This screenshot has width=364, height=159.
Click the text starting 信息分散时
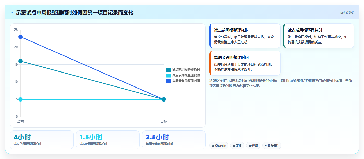pos(244,39)
